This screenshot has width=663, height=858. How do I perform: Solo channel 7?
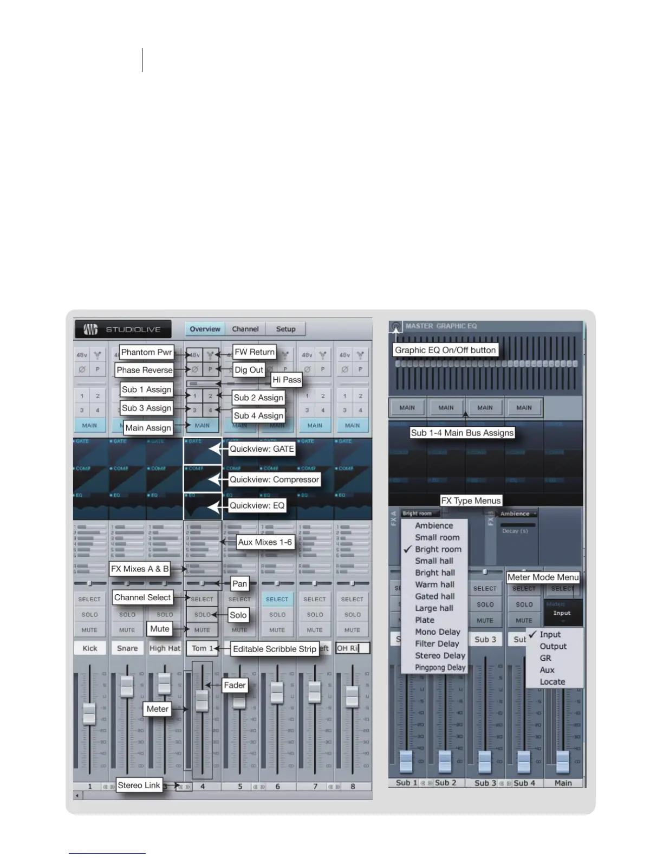315,615
